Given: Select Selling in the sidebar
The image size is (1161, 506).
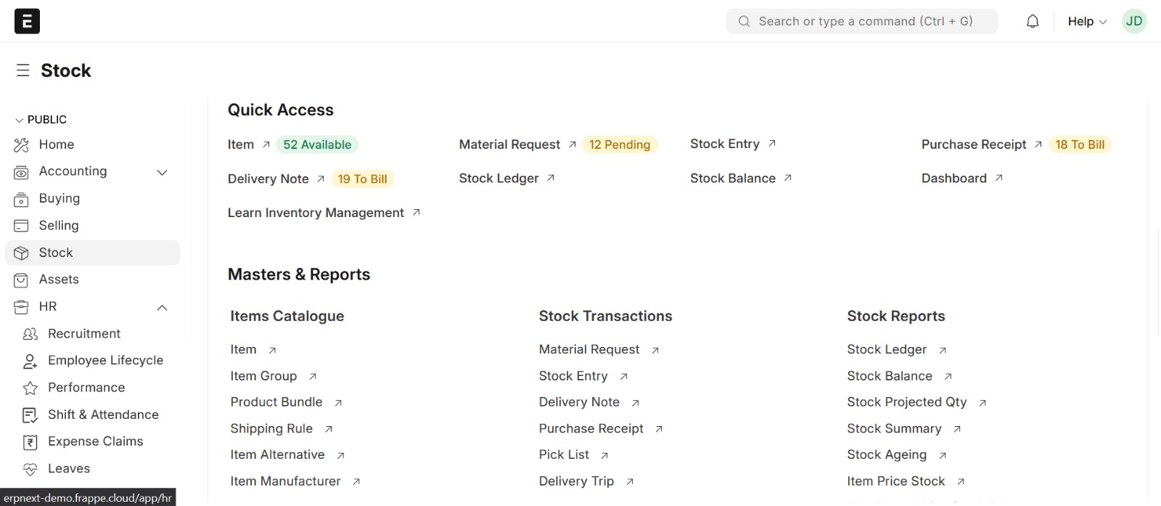Looking at the screenshot, I should [59, 226].
